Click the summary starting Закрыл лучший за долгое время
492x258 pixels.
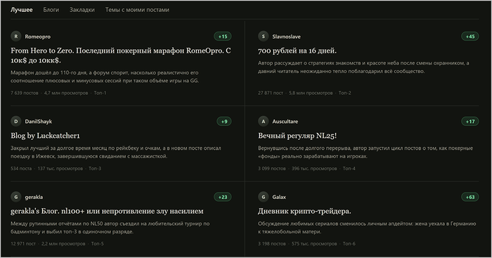point(116,153)
